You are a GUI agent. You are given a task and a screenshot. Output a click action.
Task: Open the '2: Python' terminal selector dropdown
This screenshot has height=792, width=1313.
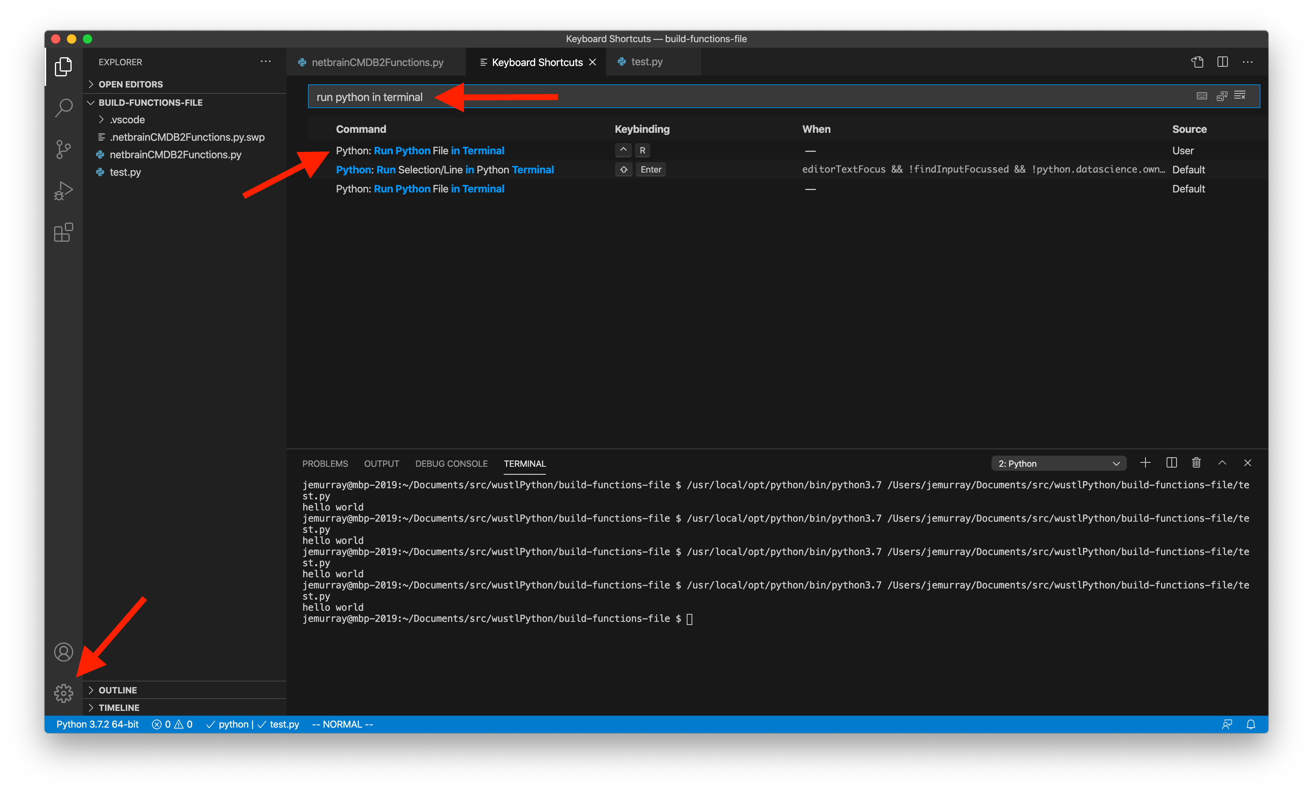1058,463
